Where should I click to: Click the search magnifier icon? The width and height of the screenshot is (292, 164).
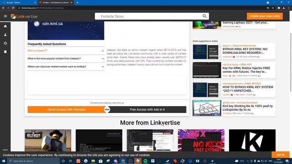tap(204, 16)
